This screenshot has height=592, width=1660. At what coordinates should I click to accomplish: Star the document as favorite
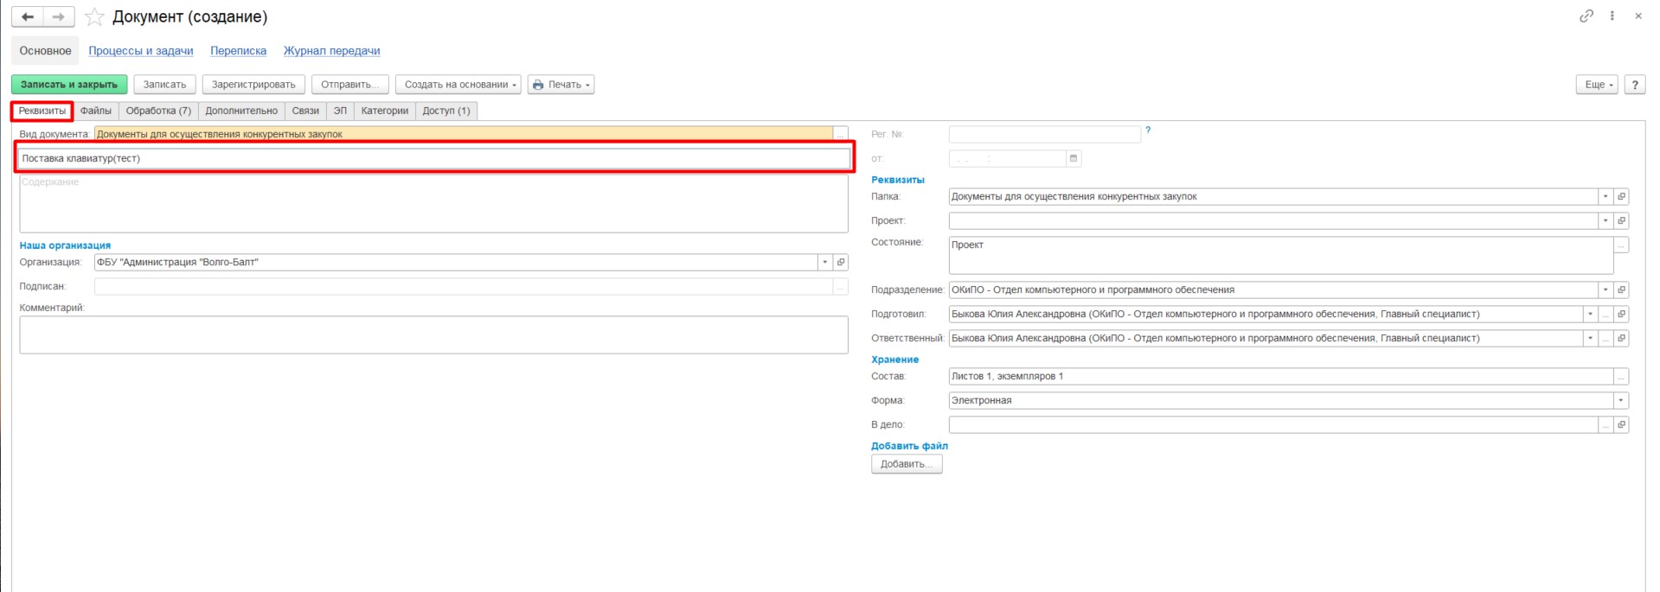[94, 17]
